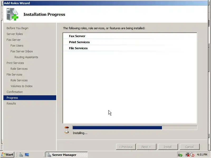Click the muted volume tray icon
The image size is (211, 158).
pyautogui.click(x=192, y=155)
